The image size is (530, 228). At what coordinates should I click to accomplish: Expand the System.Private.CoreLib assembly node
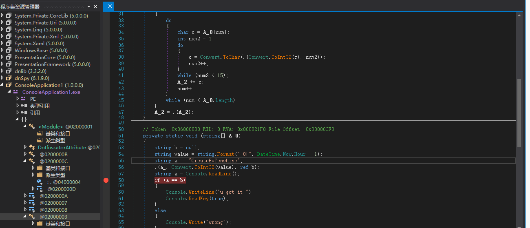(2, 15)
